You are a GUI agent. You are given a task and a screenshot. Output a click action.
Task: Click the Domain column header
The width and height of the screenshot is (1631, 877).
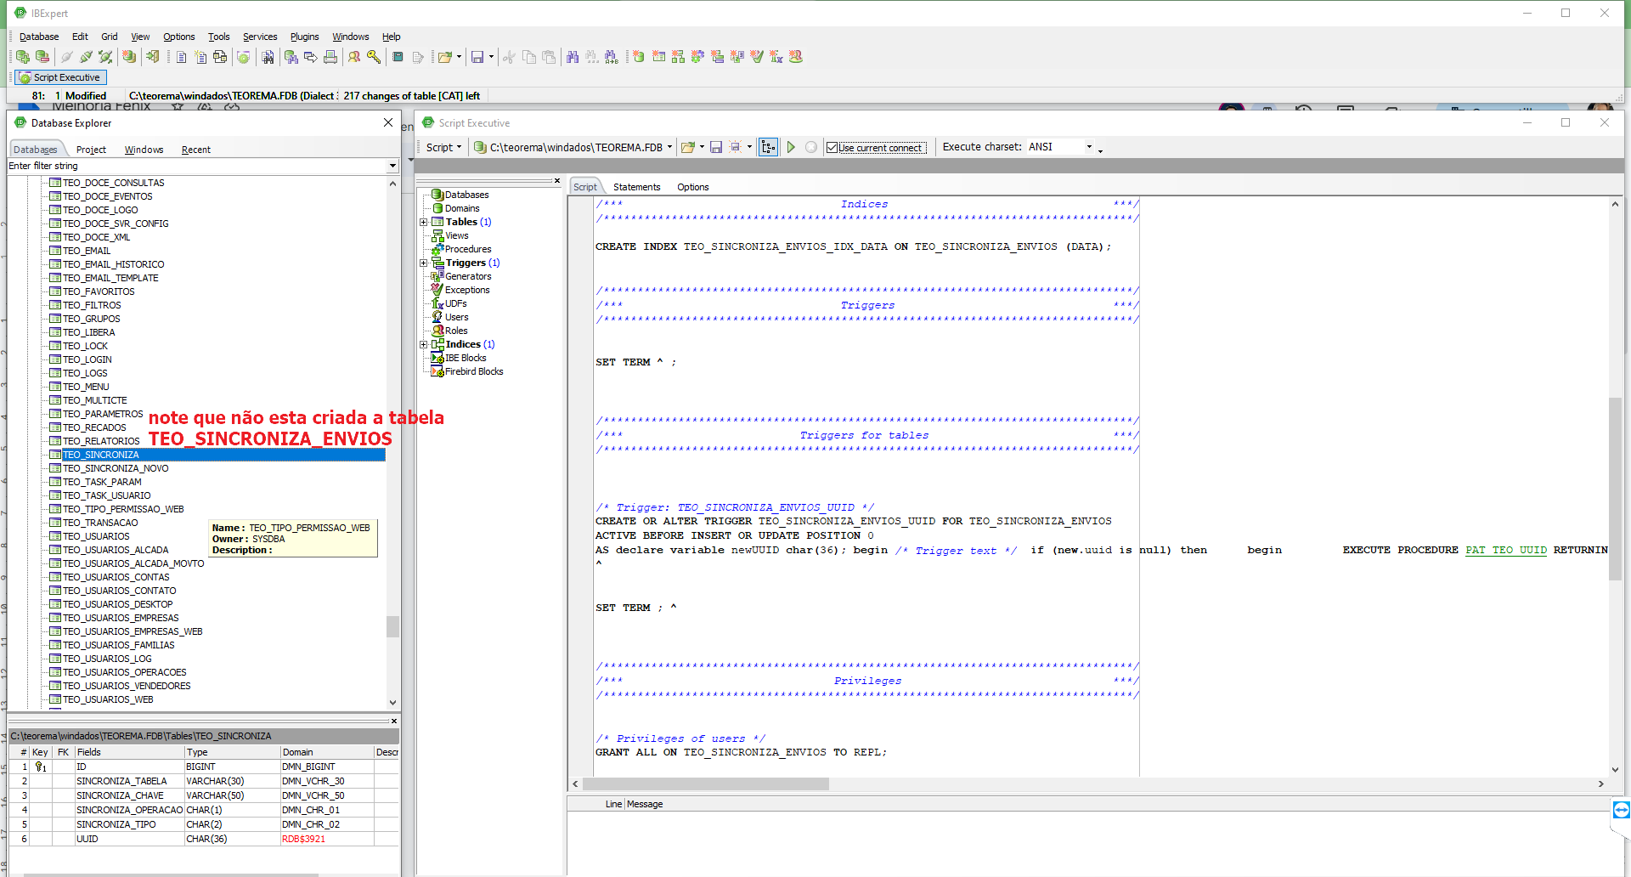click(327, 752)
